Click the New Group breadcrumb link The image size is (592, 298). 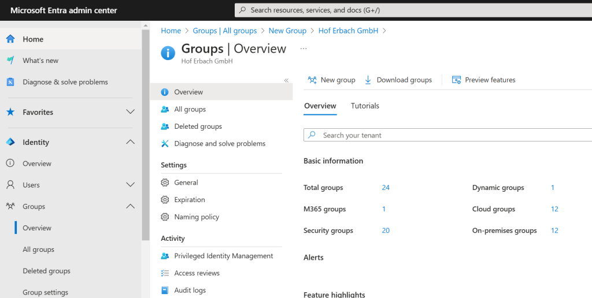pyautogui.click(x=287, y=31)
